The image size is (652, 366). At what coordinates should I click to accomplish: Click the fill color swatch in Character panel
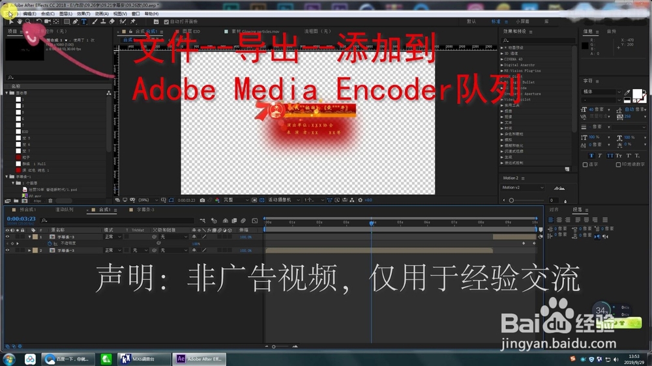tap(637, 94)
